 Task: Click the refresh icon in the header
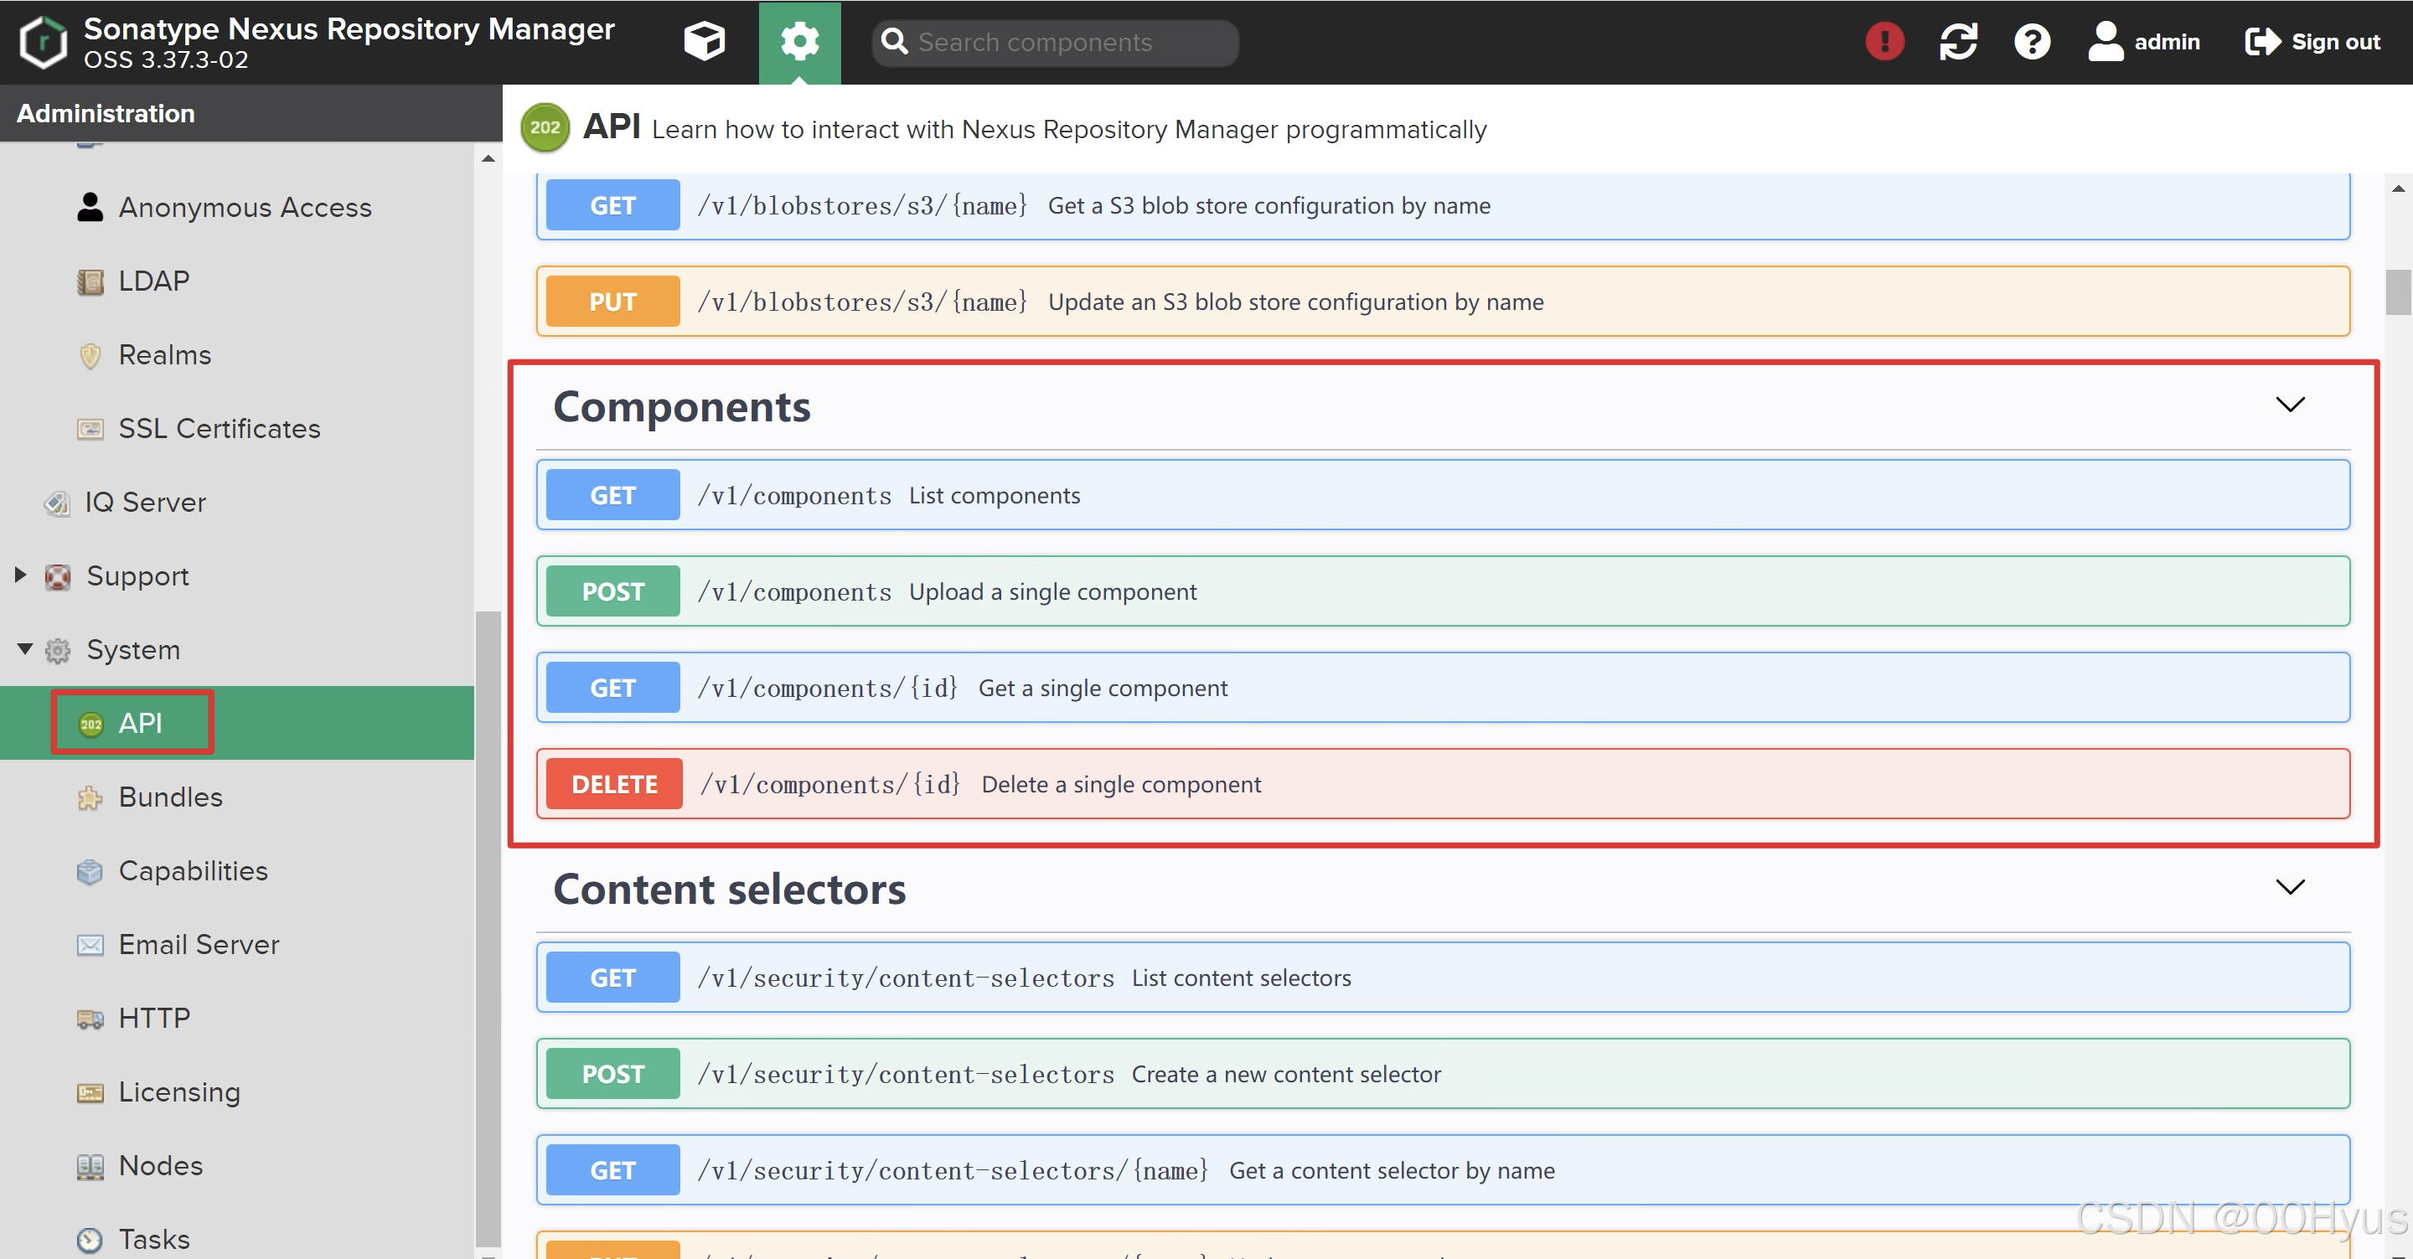point(1959,41)
